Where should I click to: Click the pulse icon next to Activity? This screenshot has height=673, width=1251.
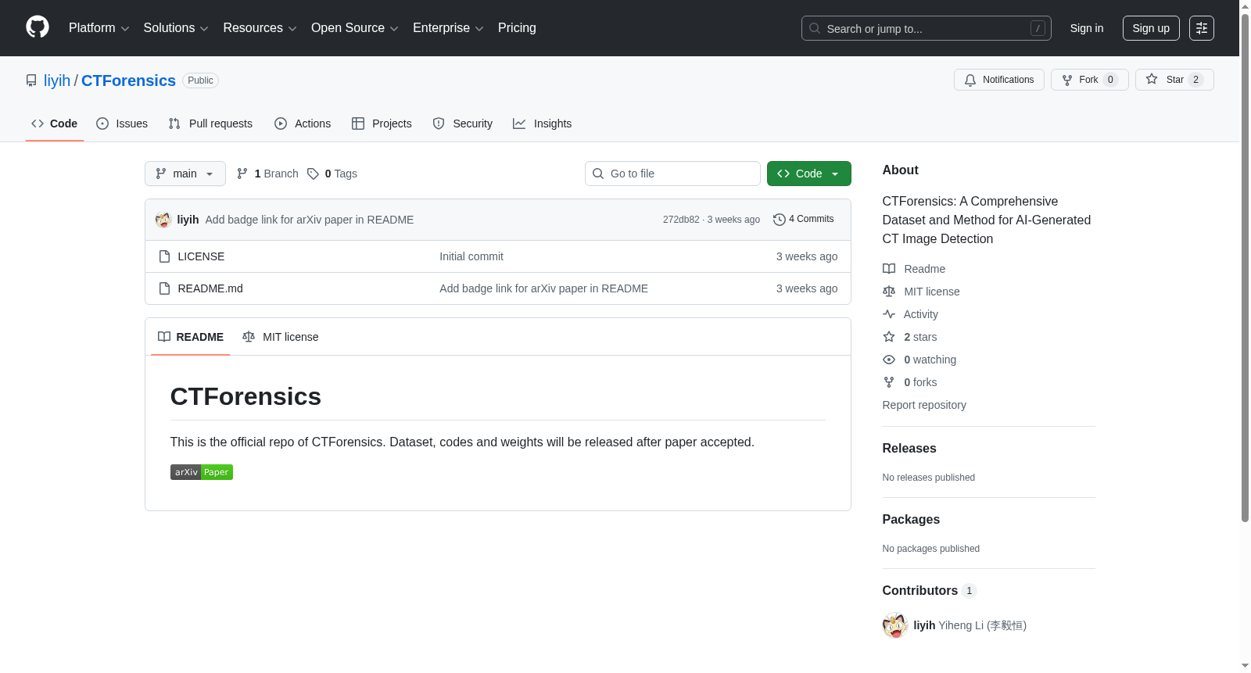tap(889, 314)
